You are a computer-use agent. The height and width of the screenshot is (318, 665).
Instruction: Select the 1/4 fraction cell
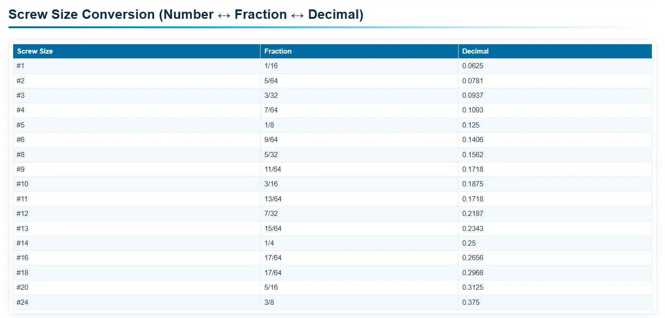click(269, 243)
